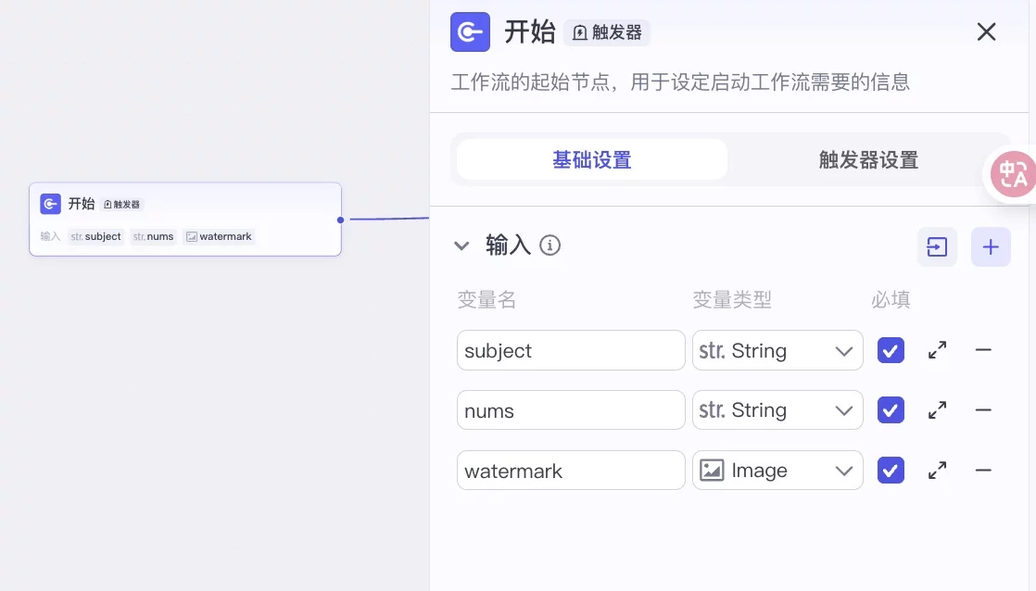Click the import variables icon beside the plus button
The height and width of the screenshot is (591, 1036).
click(937, 246)
